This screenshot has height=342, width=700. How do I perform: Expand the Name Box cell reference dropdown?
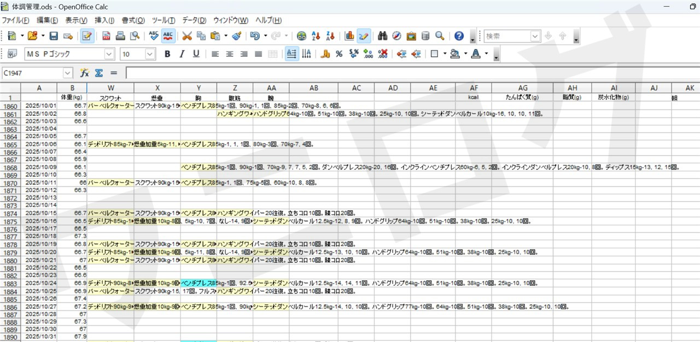pyautogui.click(x=68, y=73)
